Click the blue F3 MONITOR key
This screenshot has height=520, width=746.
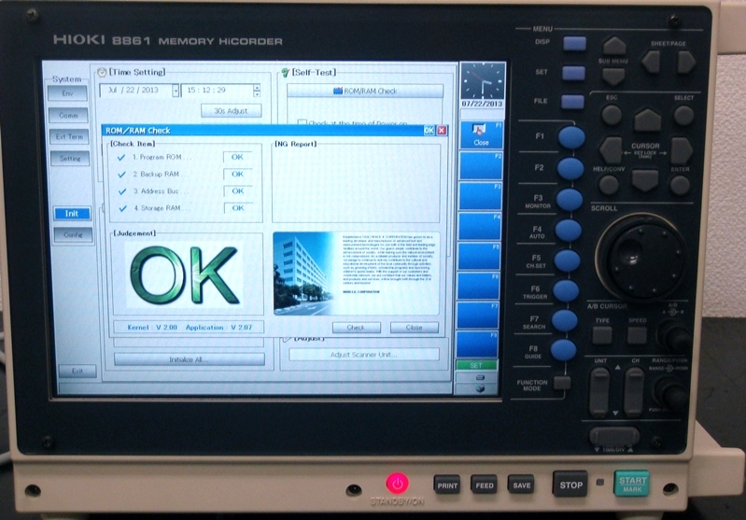click(x=569, y=200)
